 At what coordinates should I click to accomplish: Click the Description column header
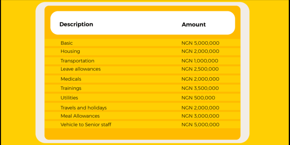(76, 24)
